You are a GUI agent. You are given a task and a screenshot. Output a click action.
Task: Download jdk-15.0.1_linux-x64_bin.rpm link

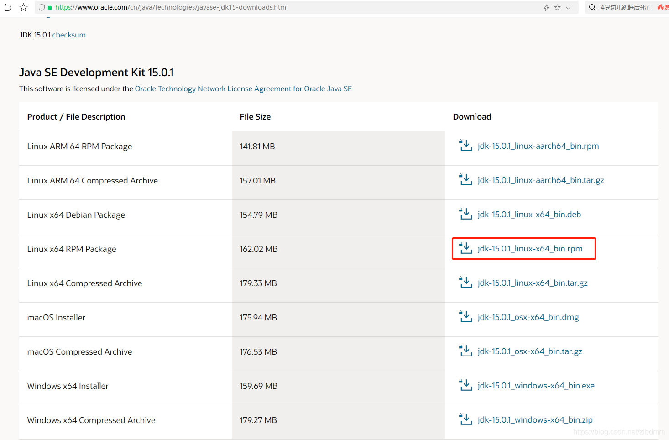pos(530,249)
